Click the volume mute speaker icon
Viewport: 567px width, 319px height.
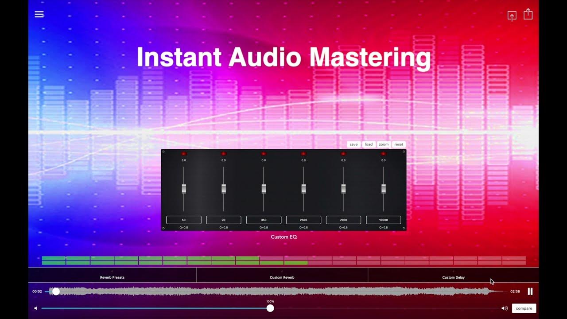[x=36, y=308]
